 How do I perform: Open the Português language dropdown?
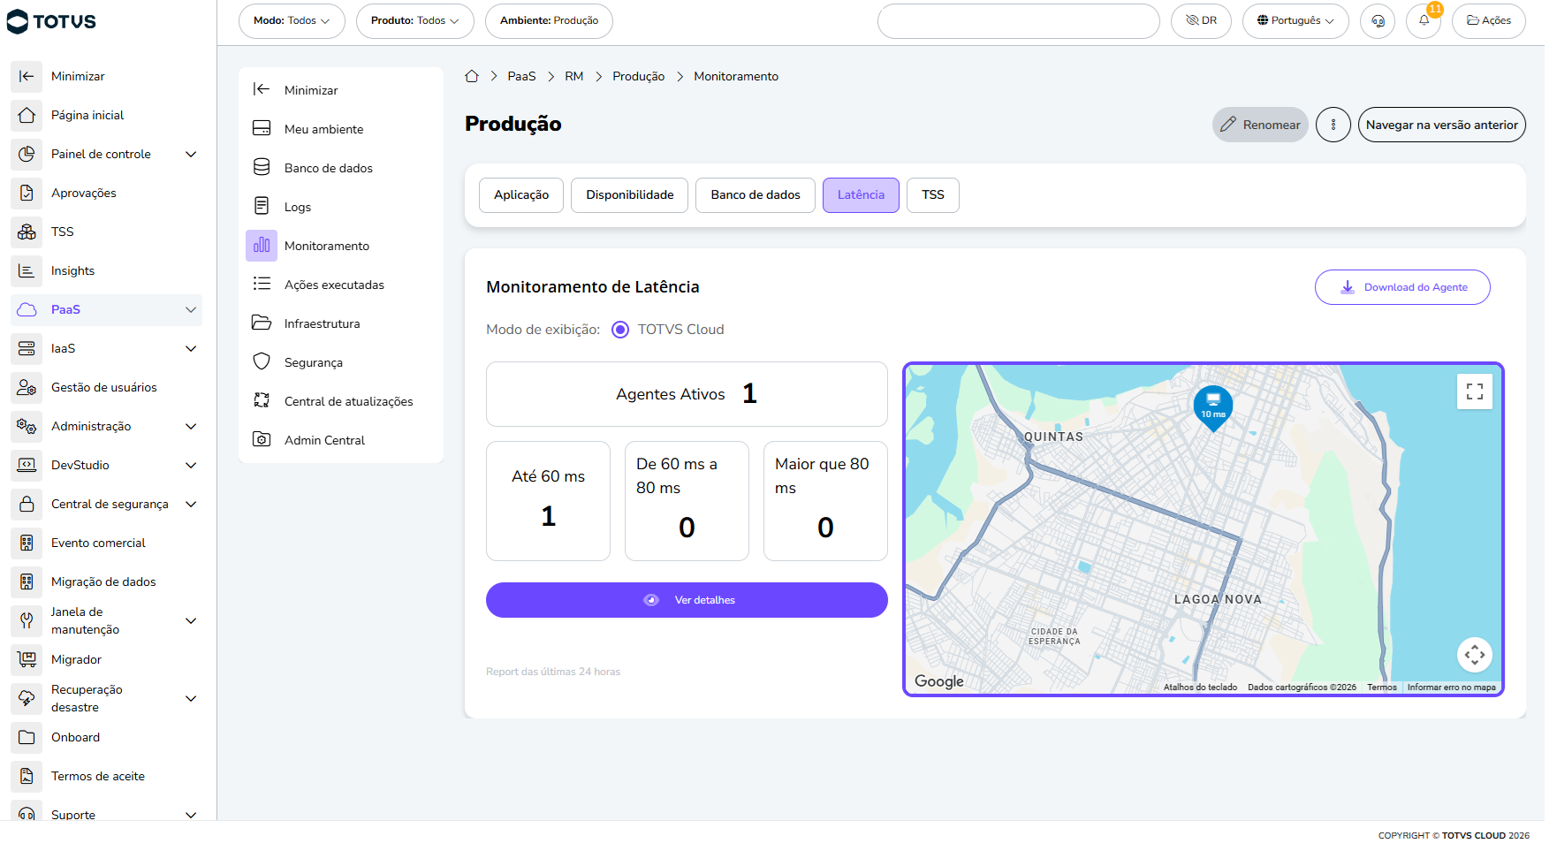click(x=1295, y=21)
